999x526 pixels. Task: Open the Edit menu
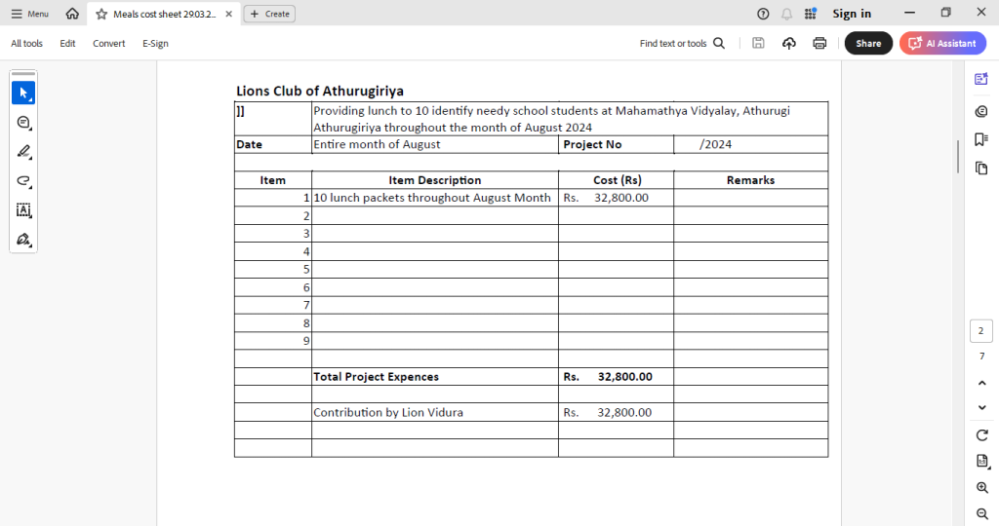(x=67, y=43)
